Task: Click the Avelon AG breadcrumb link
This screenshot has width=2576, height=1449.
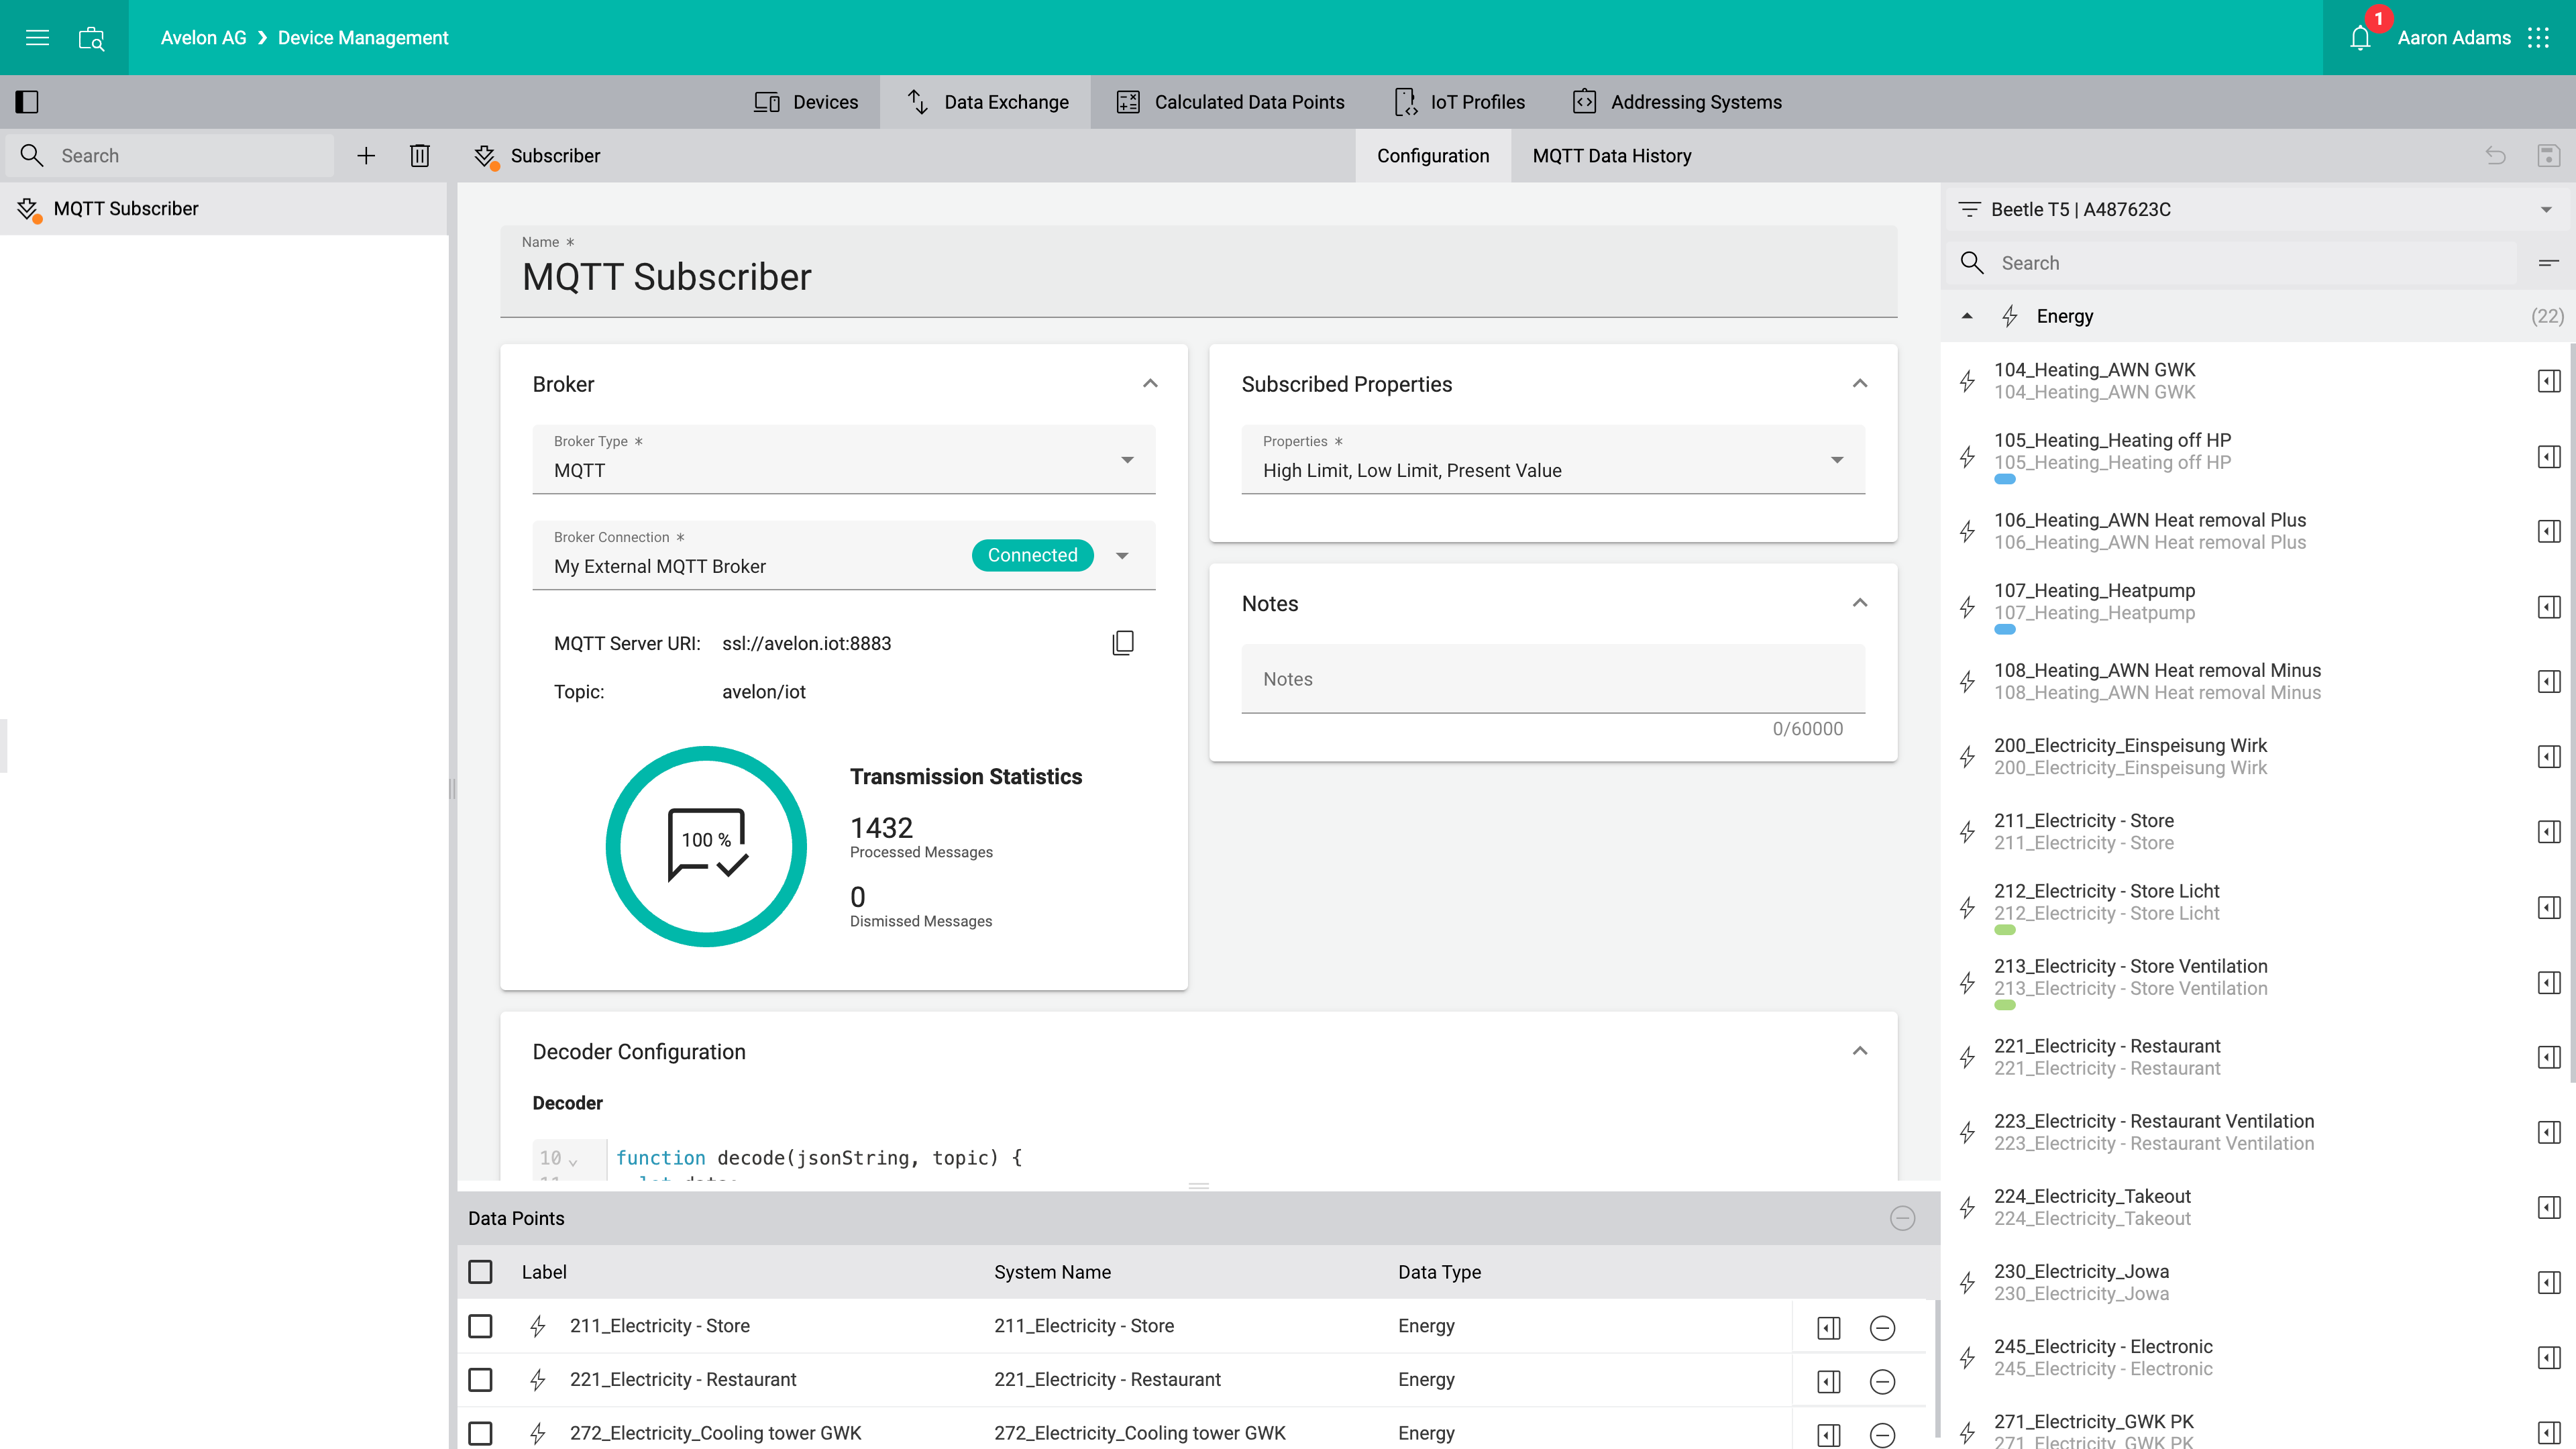Action: [x=203, y=38]
